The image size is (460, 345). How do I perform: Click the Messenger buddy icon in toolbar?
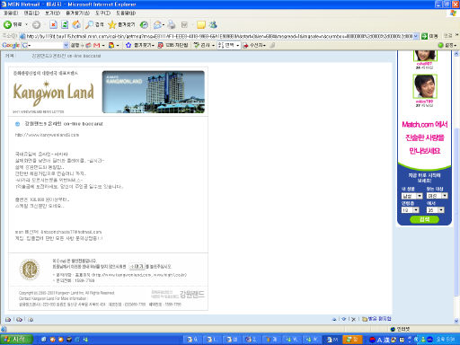tap(213, 25)
